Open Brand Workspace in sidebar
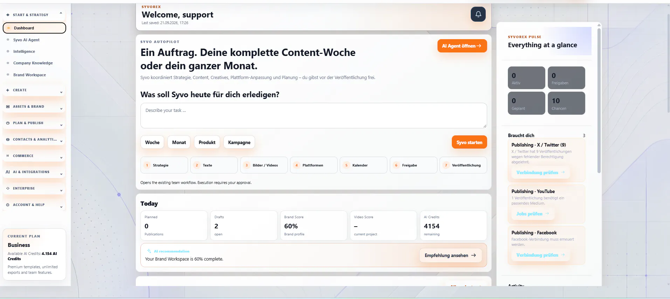670x299 pixels. click(29, 75)
